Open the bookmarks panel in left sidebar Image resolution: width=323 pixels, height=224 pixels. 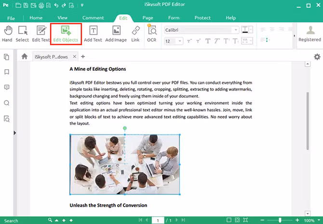[7, 72]
